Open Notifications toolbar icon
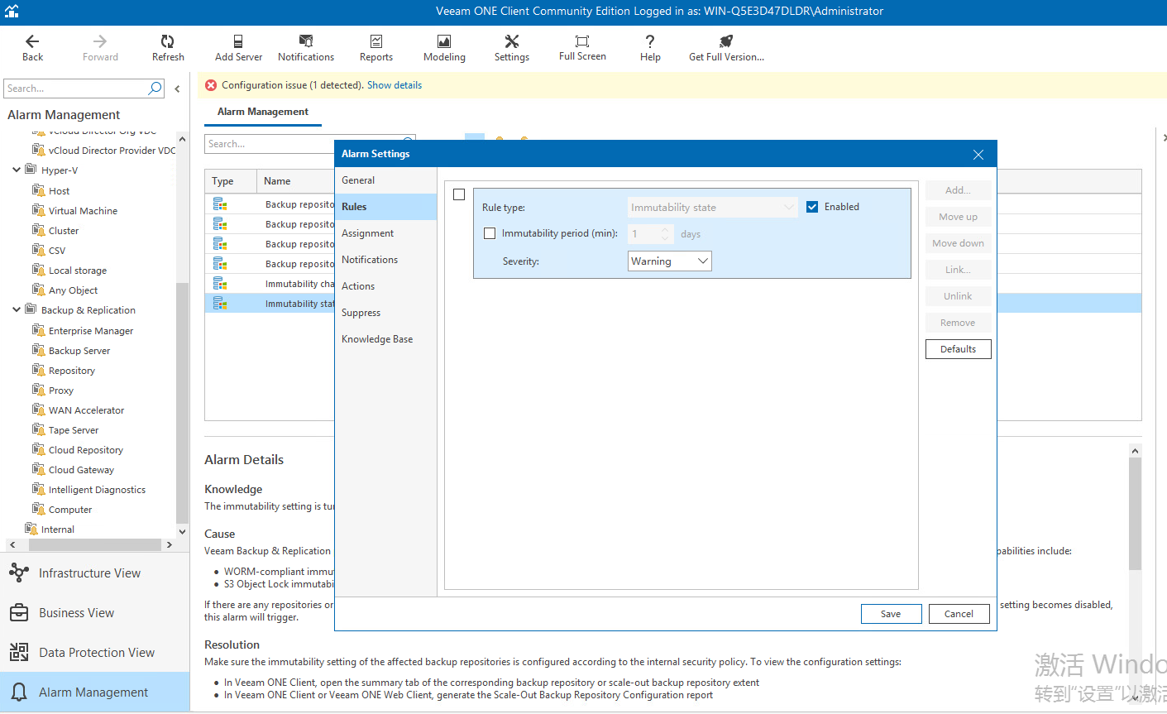1167x714 pixels. (306, 47)
